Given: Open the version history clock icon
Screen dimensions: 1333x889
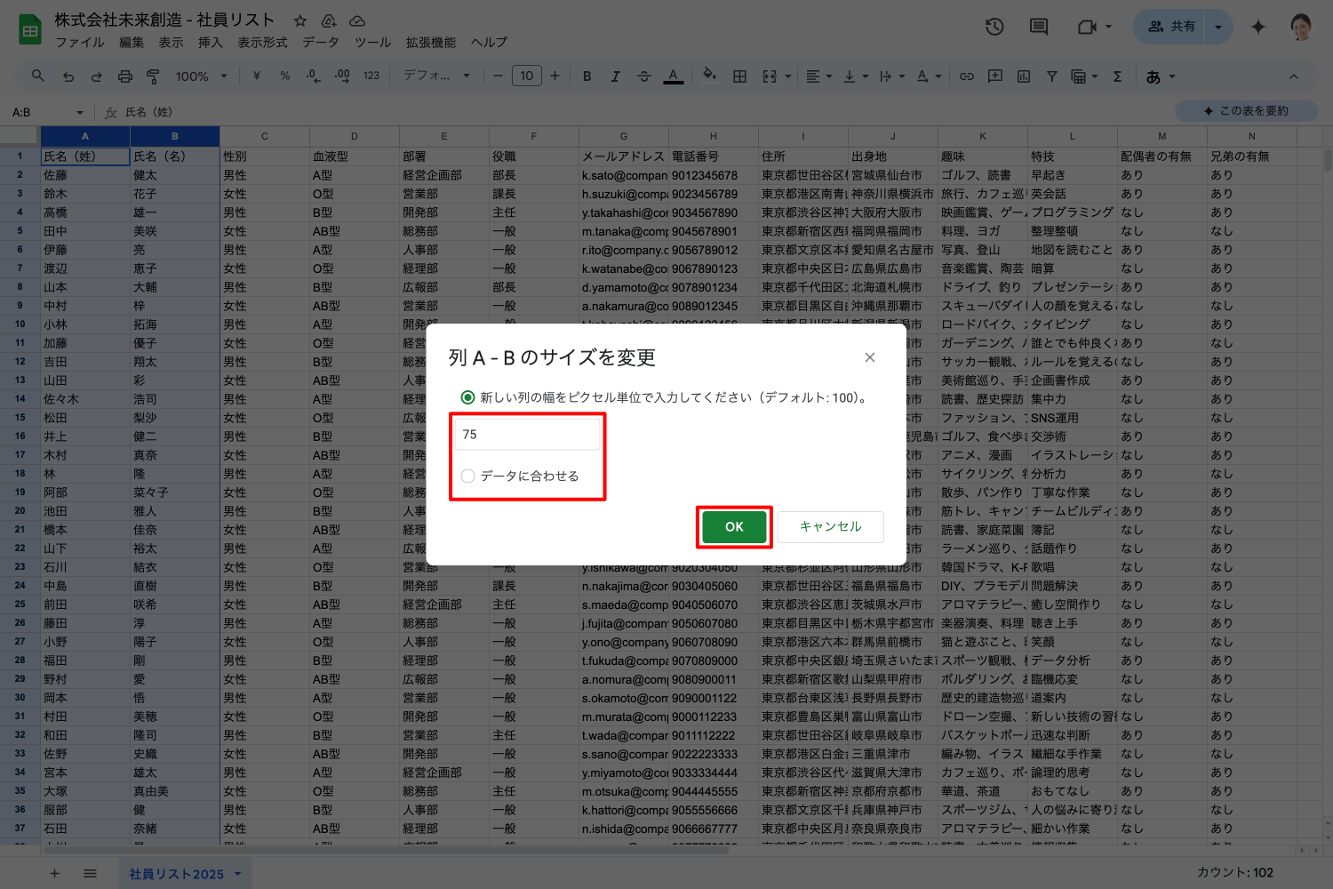Looking at the screenshot, I should click(994, 27).
